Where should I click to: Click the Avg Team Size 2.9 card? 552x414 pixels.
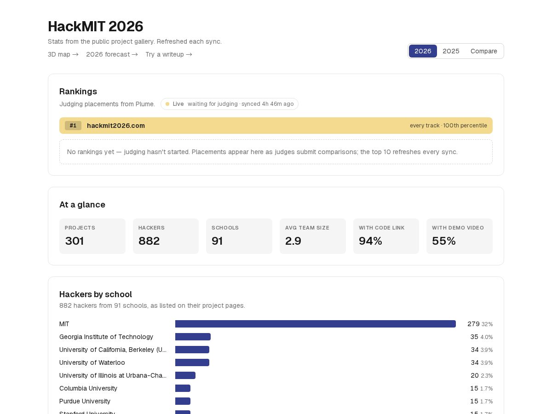[313, 236]
